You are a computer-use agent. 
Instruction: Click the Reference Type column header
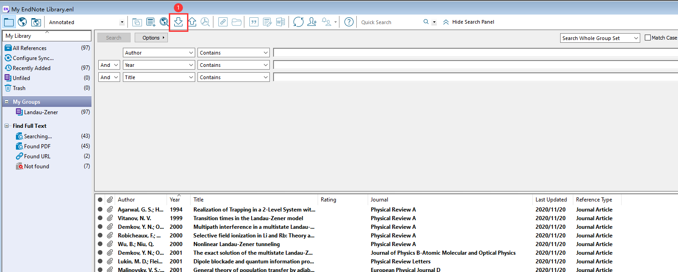coord(597,200)
